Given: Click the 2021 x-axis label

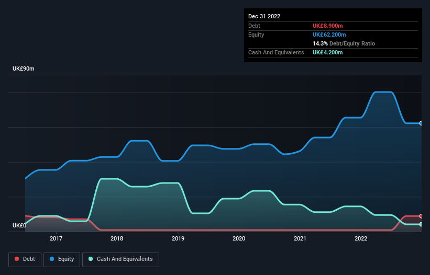Looking at the screenshot, I should coord(300,238).
